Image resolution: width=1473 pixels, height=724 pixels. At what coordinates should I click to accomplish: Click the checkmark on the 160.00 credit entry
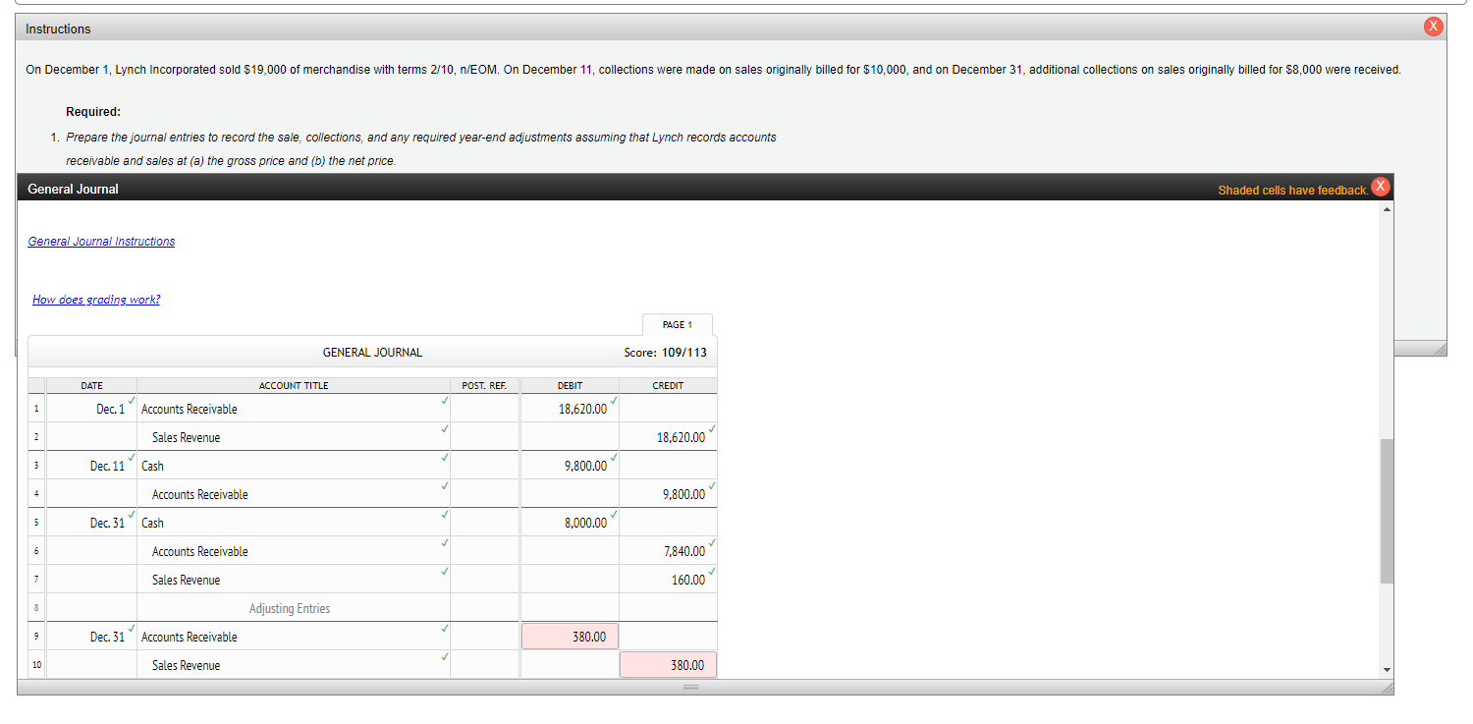click(711, 573)
